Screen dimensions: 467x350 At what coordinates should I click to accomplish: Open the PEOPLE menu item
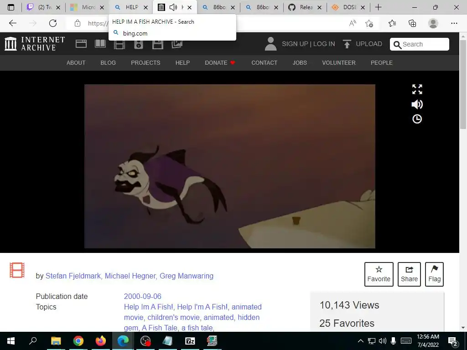(x=382, y=63)
